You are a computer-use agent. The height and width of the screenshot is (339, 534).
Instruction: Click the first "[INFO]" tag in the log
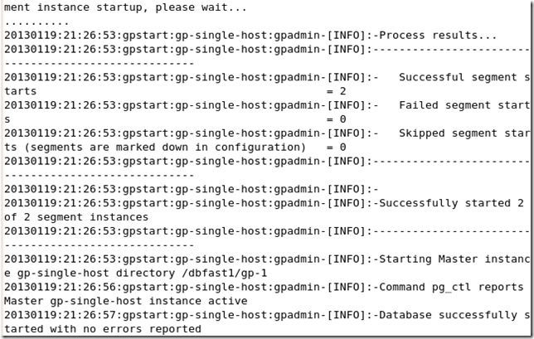(347, 36)
